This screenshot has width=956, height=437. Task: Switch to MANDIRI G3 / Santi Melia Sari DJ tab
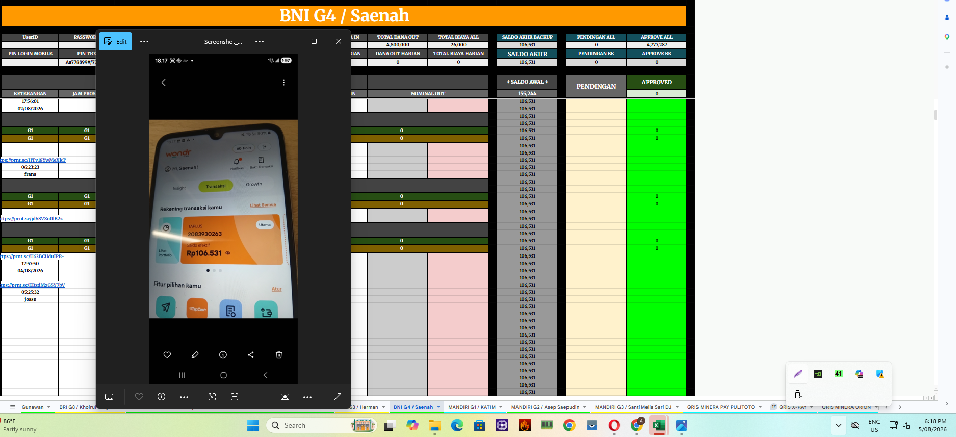(x=633, y=407)
